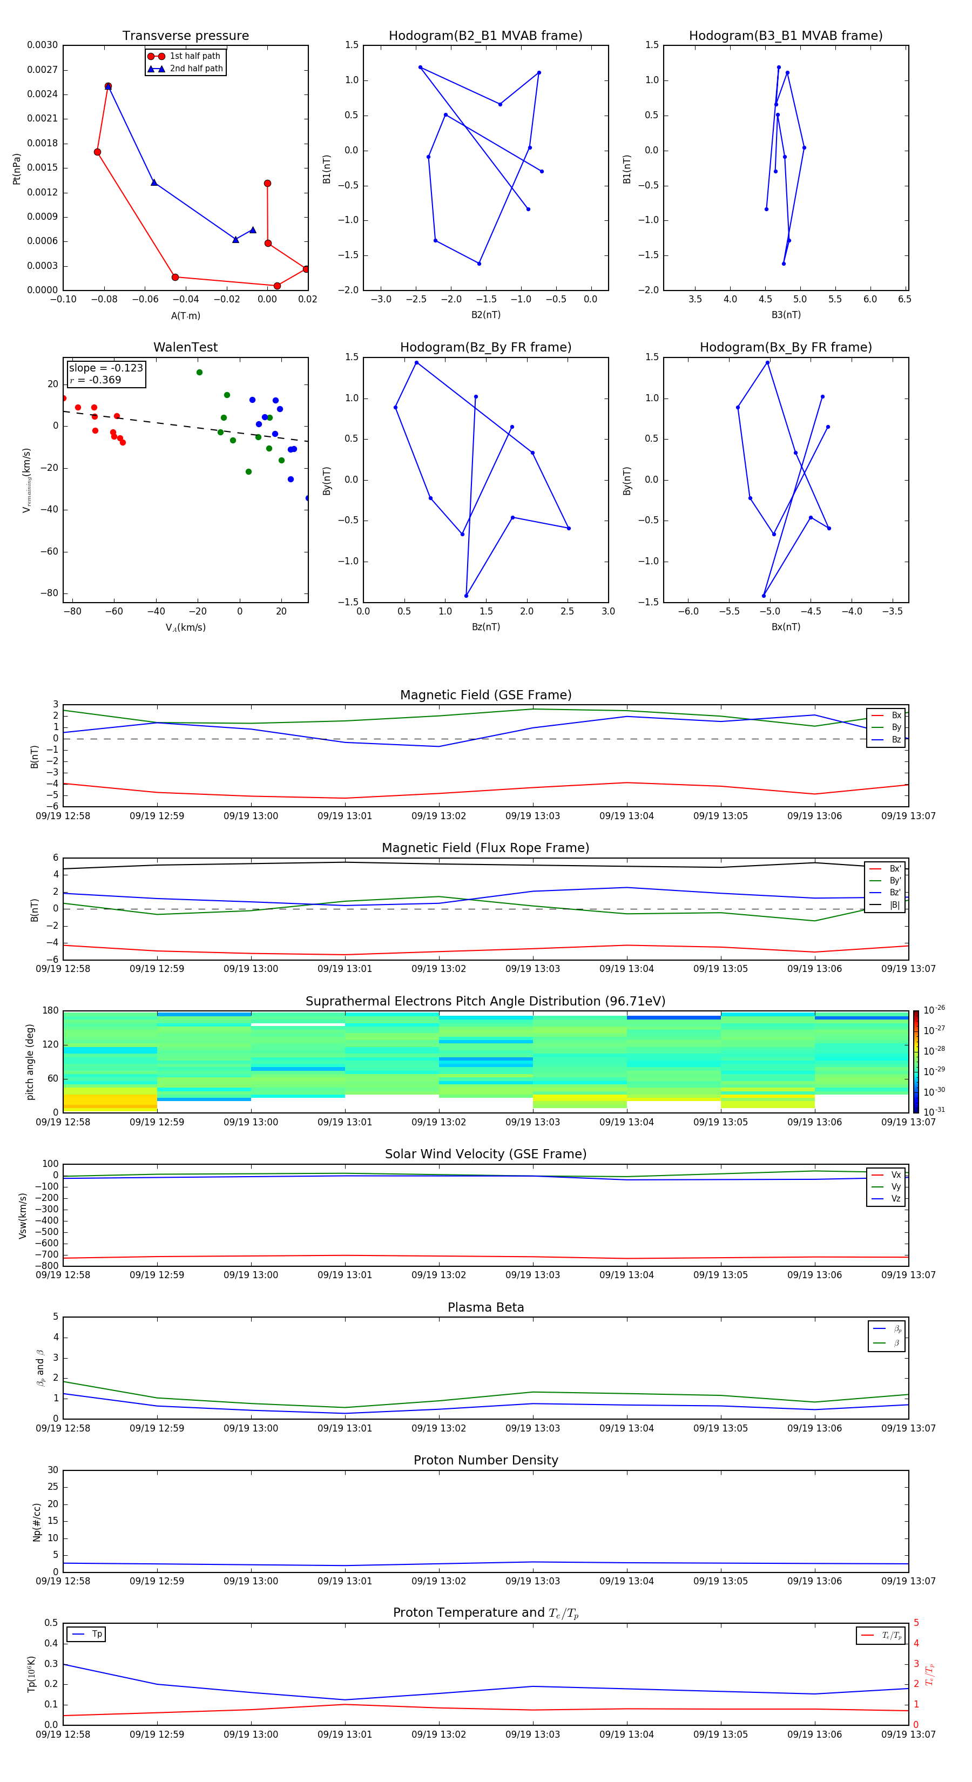The width and height of the screenshot is (972, 1782).
Task: Click the 'Vy' legend entry
Action: click(886, 1187)
